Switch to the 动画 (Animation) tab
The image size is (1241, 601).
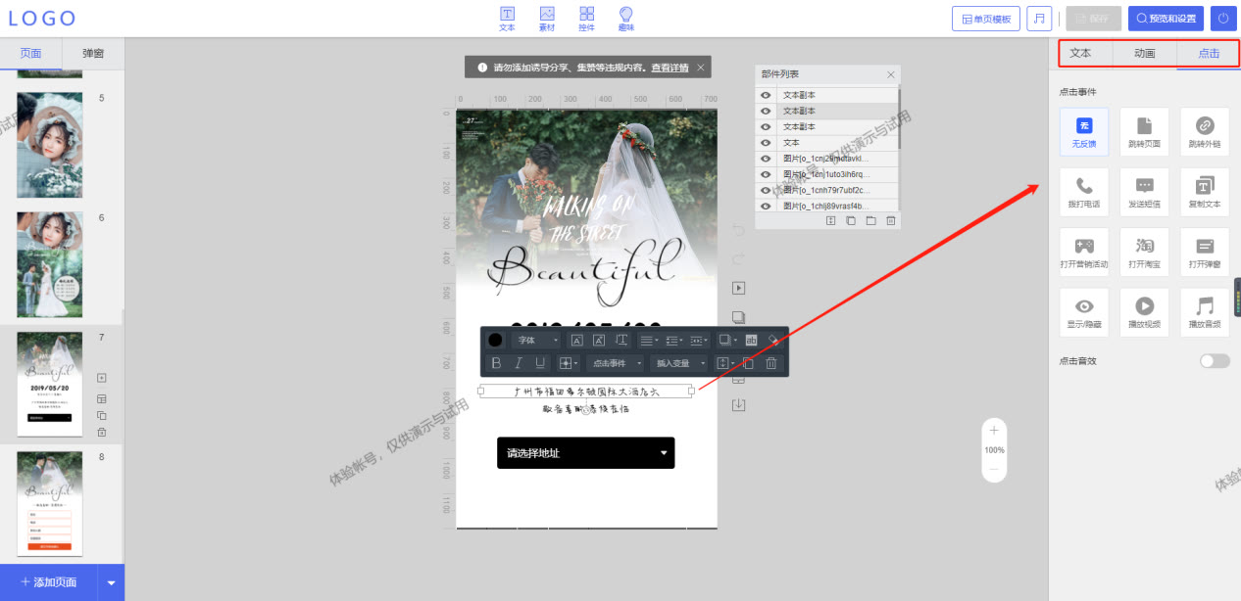[x=1143, y=53]
